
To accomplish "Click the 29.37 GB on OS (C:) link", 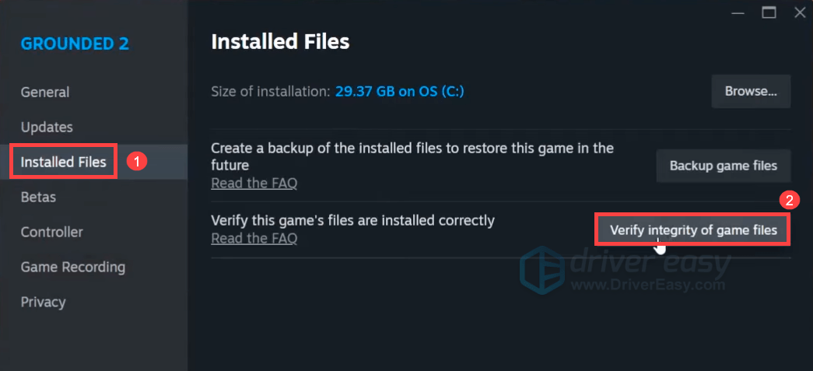I will pos(400,92).
